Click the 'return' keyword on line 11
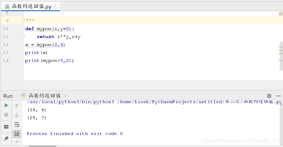Screen dimensions: 283x147 (x=46, y=37)
